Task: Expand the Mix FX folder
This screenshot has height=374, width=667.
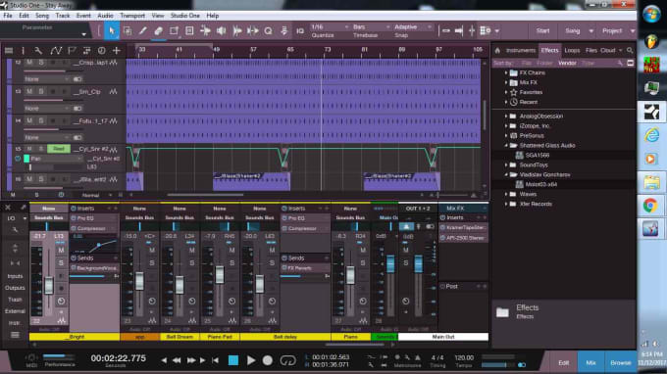Action: (x=506, y=83)
